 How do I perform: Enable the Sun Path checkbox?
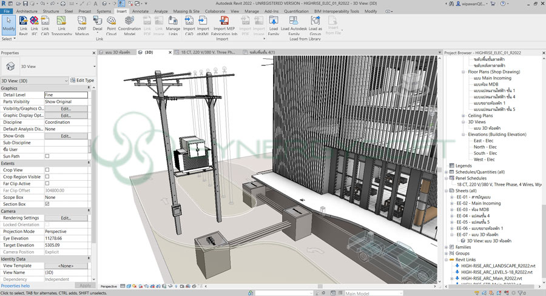(x=47, y=156)
